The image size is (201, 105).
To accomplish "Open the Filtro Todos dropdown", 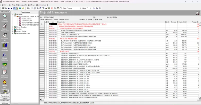I will point(74,8).
